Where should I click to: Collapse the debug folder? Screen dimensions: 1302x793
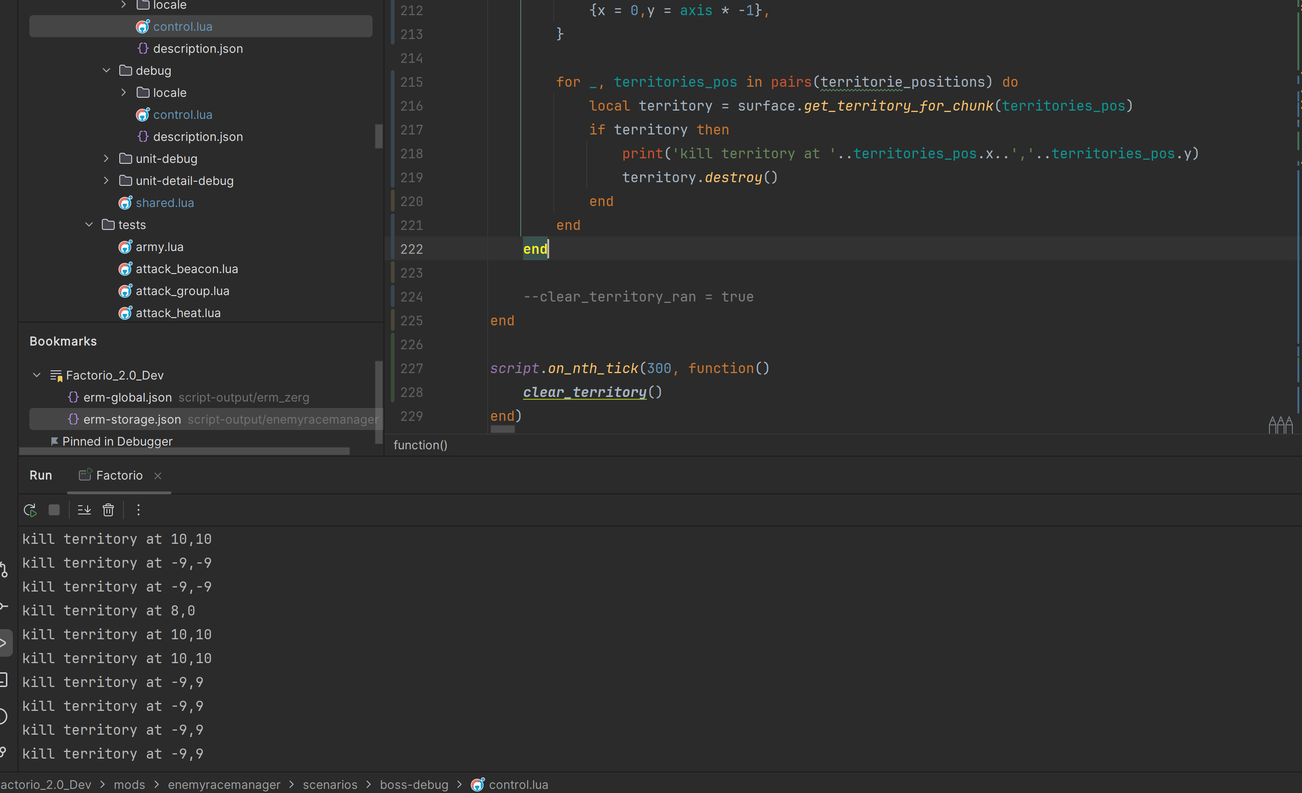pyautogui.click(x=106, y=70)
